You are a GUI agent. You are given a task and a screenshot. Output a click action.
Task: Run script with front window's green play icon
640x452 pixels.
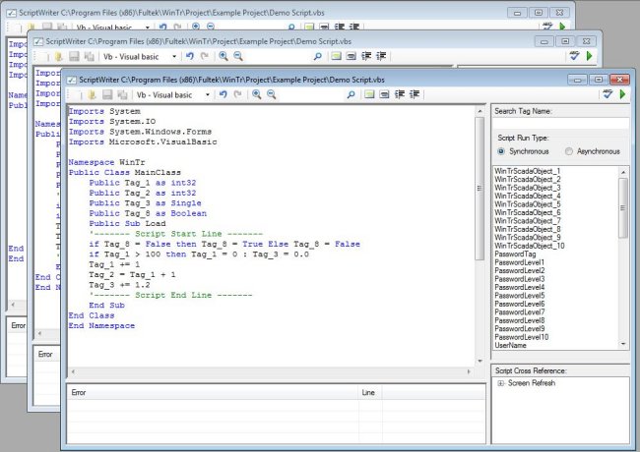pyautogui.click(x=622, y=94)
